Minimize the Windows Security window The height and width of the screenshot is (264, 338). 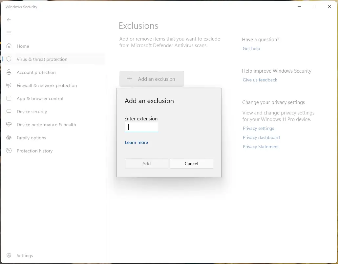(299, 7)
